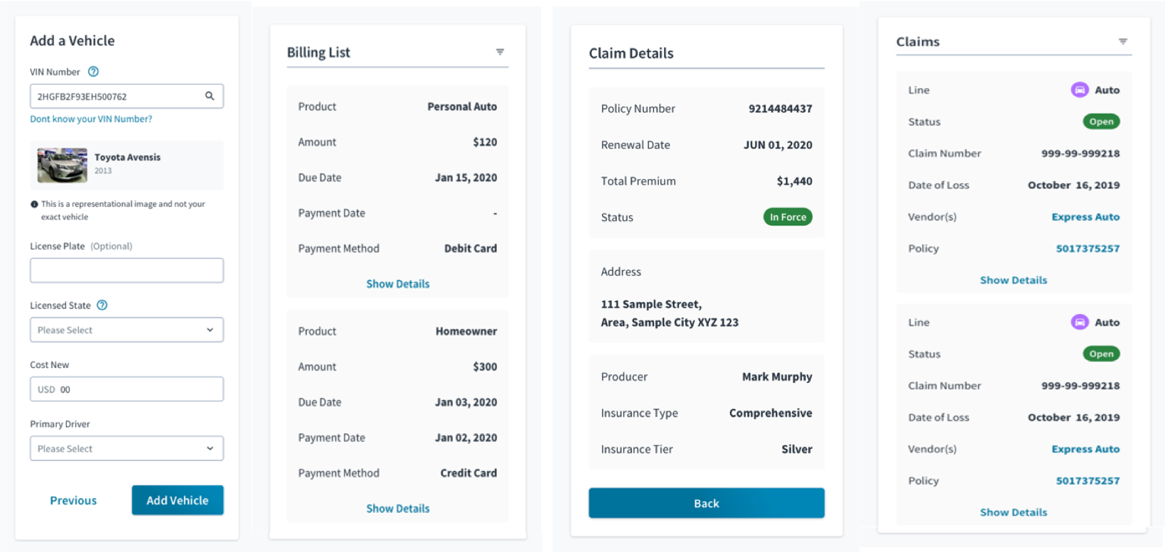
Task: Click the info icon beside representational image note
Action: pyautogui.click(x=34, y=204)
